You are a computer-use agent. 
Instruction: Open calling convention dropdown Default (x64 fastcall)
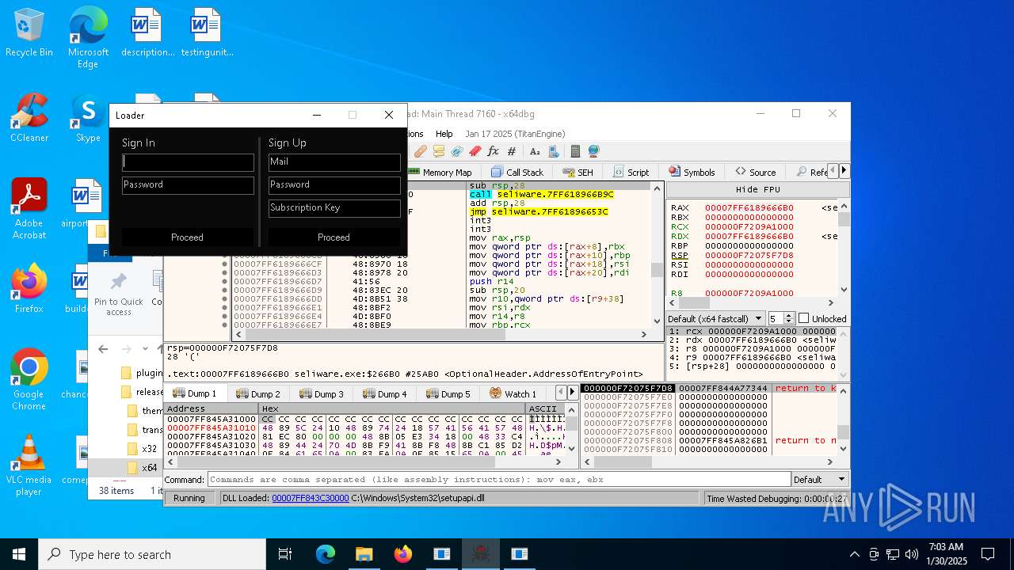click(x=715, y=318)
